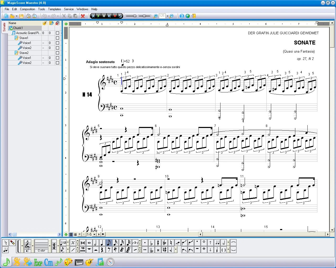Select the Sonate vertical tab
336x268 pixels.
[4, 27]
